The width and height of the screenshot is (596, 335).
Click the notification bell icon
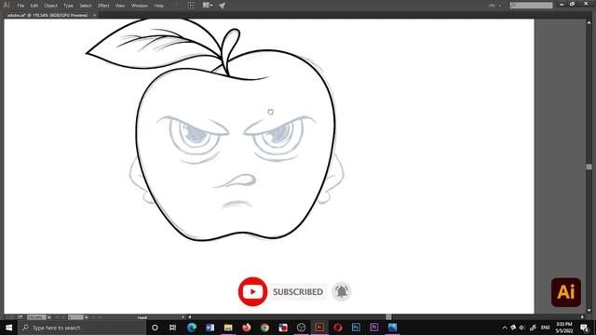point(342,291)
